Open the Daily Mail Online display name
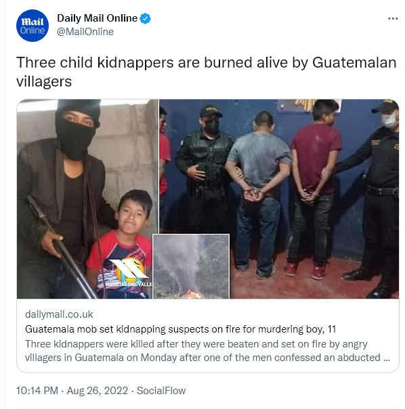This screenshot has height=409, width=405. click(x=97, y=18)
